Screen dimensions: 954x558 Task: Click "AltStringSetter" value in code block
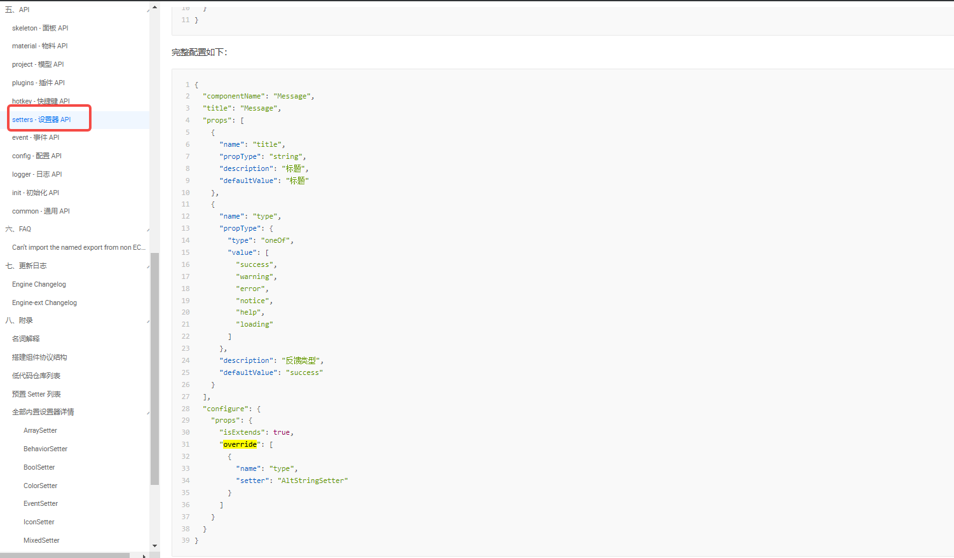[x=313, y=480]
